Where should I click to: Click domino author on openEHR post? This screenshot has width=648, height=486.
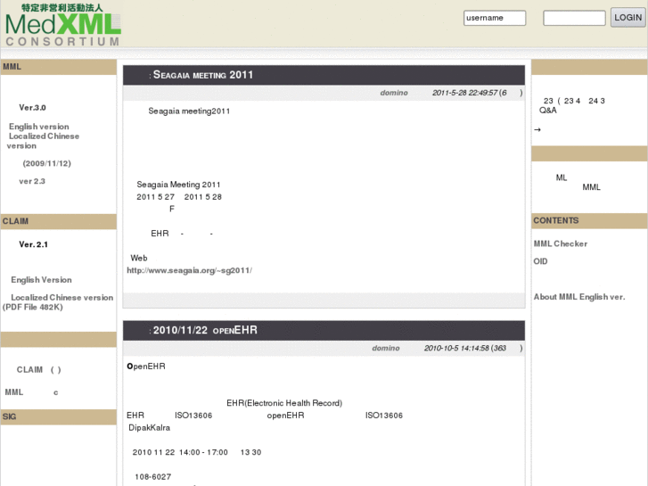click(386, 349)
